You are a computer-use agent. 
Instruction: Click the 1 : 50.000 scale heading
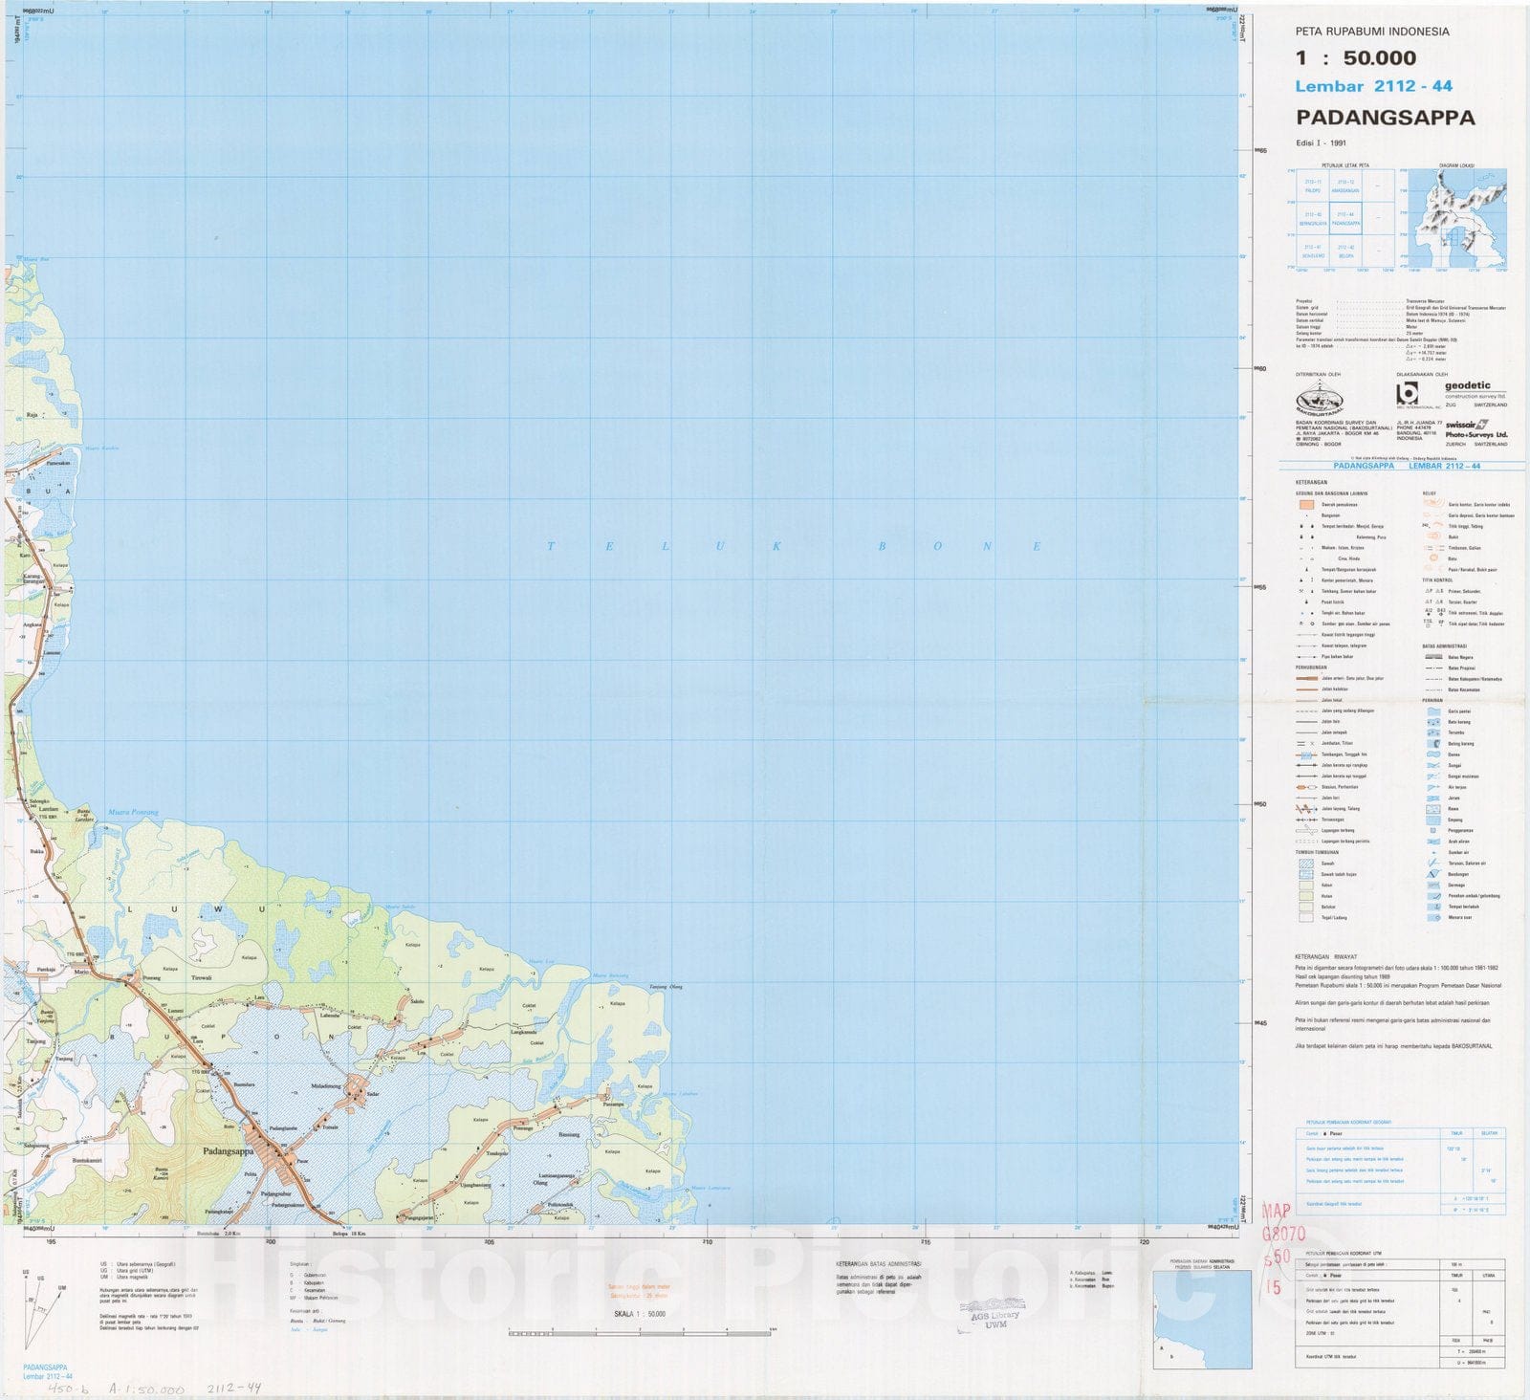(1355, 57)
